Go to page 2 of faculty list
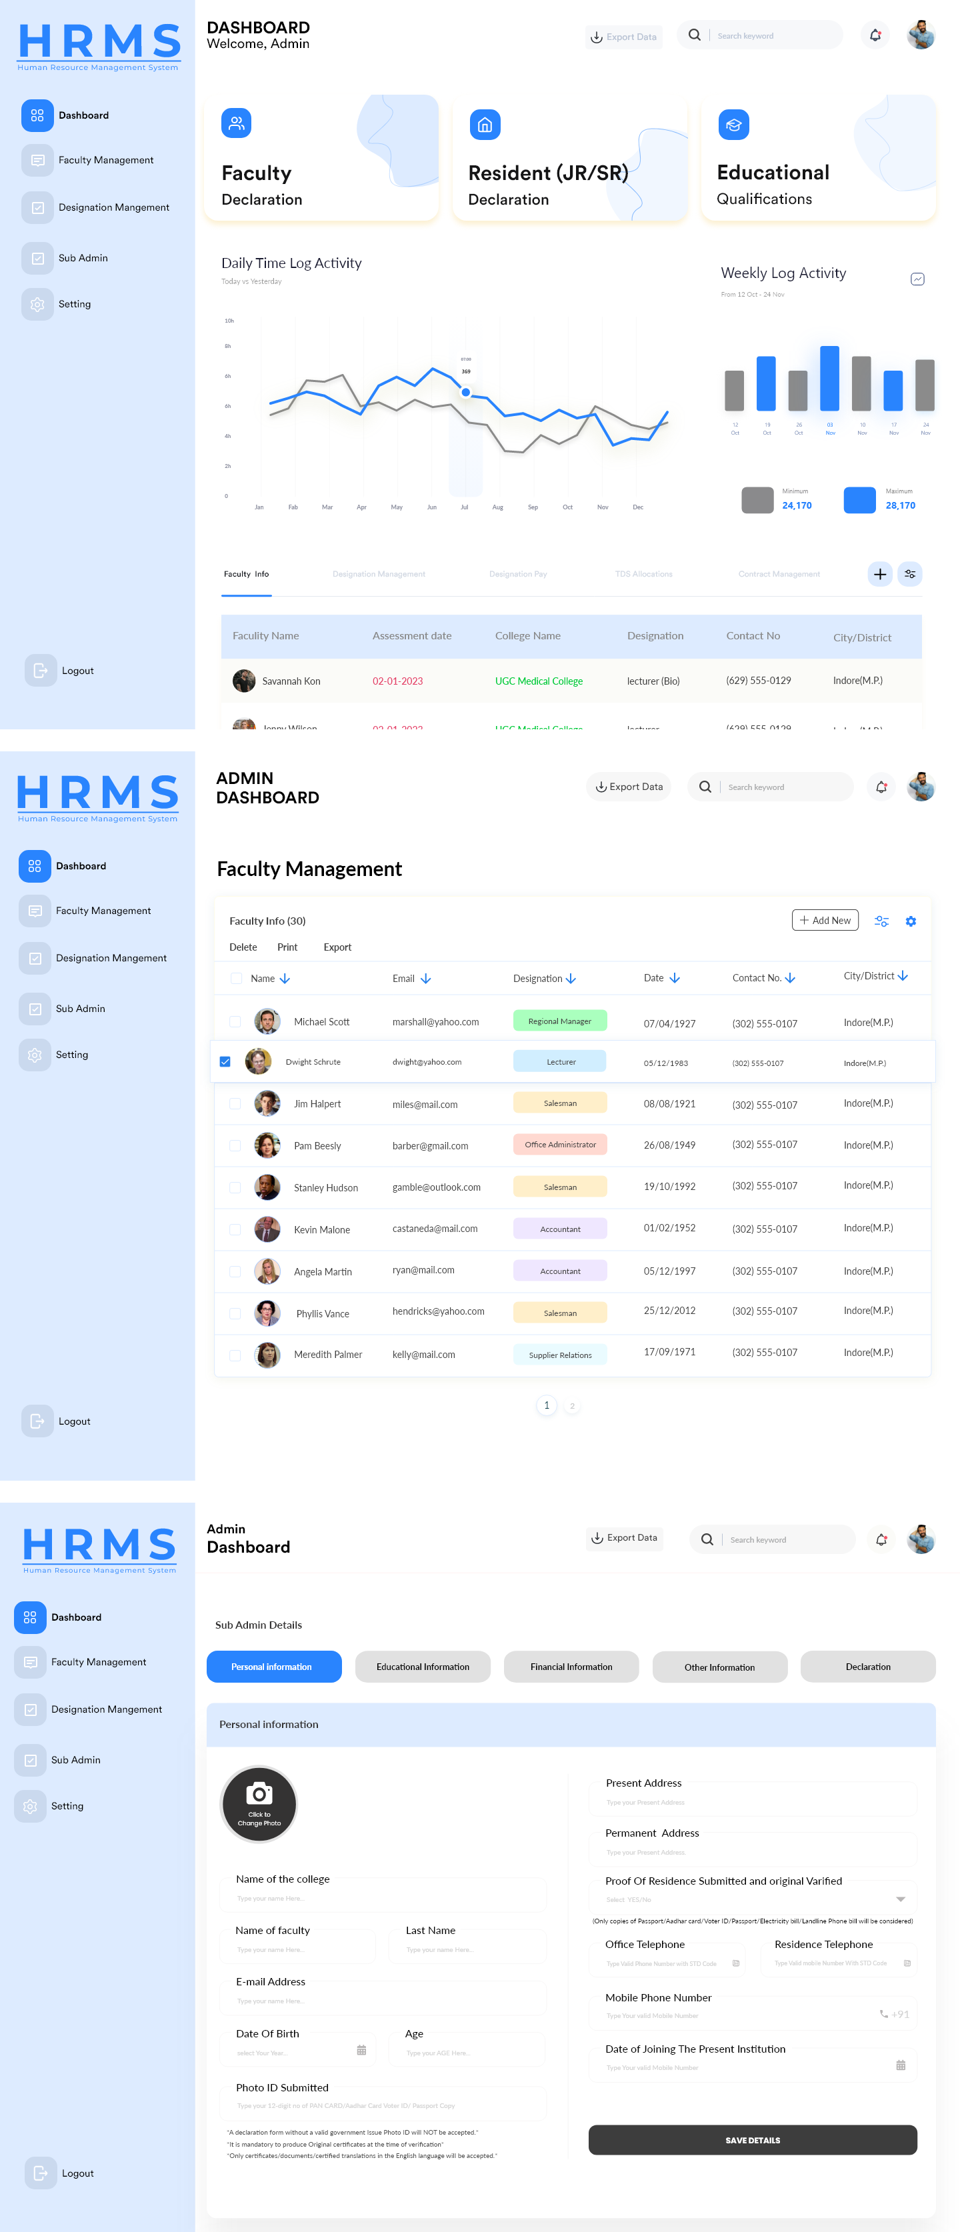This screenshot has height=2232, width=960. (x=572, y=1405)
